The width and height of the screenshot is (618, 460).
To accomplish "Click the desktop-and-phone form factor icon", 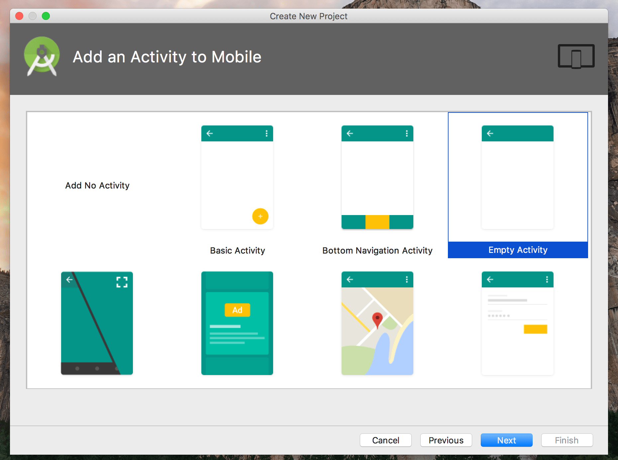I will point(575,56).
